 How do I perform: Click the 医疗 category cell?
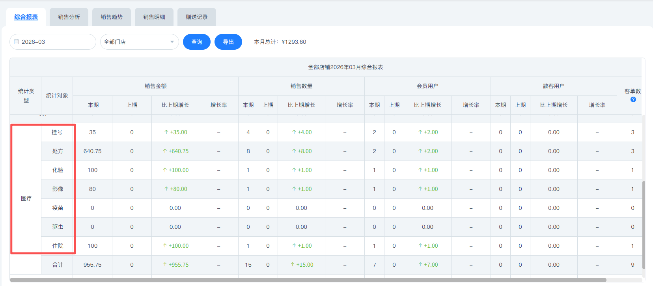[26, 198]
